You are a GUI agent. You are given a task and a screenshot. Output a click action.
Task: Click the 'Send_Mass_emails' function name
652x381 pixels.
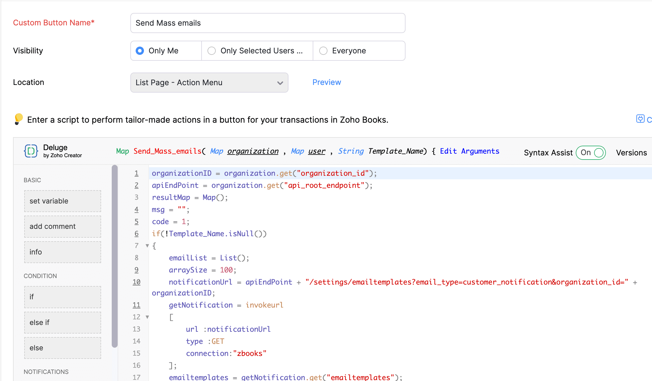click(x=167, y=151)
